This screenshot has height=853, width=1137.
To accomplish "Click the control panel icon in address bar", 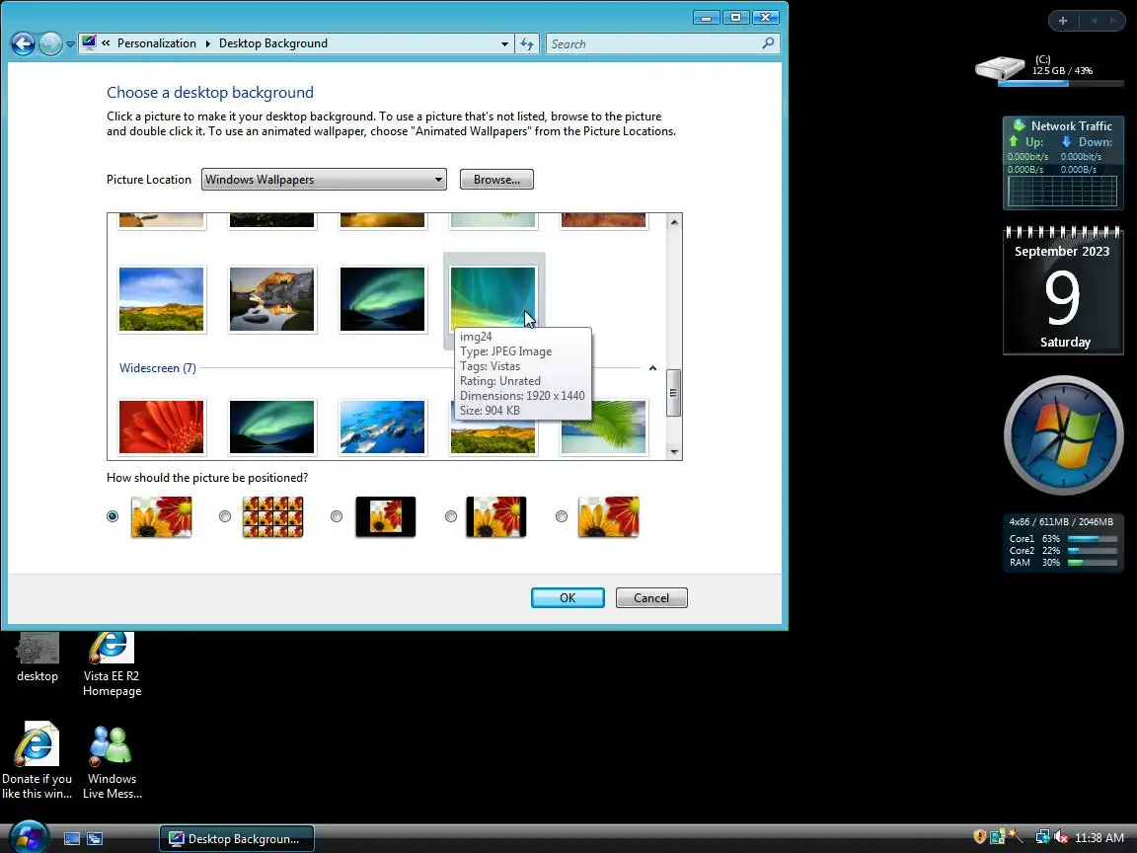I will [89, 42].
